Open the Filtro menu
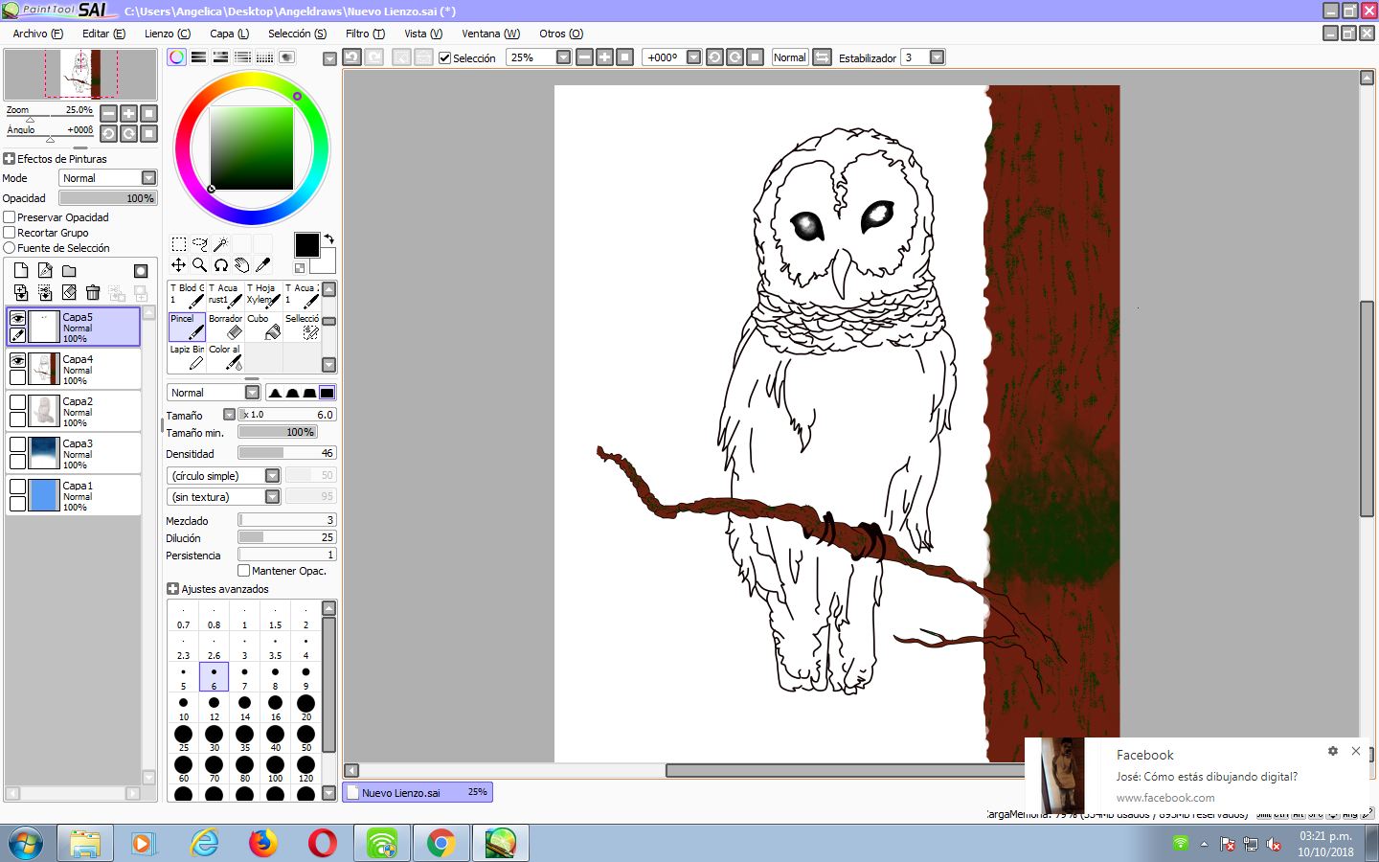The image size is (1379, 862). pos(365,34)
